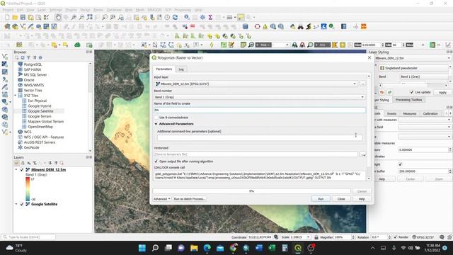Click the Close button in Polygonize dialog
453x255 pixels.
coord(341,199)
